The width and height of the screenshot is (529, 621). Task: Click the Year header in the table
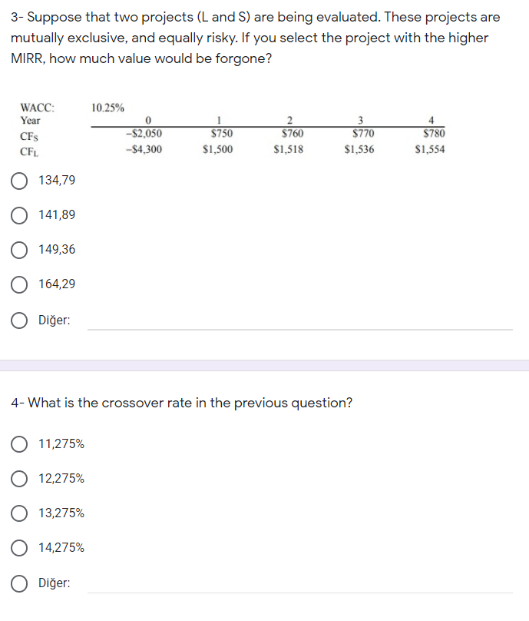click(30, 120)
